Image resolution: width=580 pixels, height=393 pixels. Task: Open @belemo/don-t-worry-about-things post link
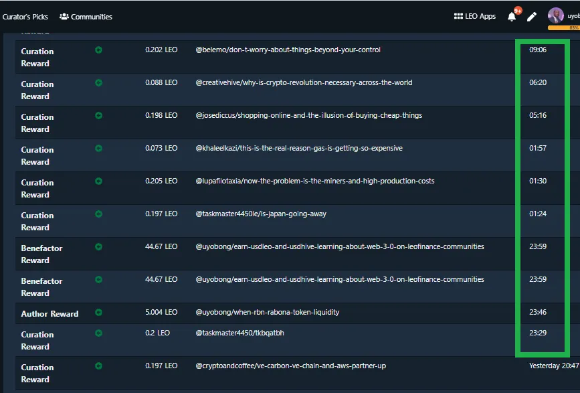click(x=288, y=50)
